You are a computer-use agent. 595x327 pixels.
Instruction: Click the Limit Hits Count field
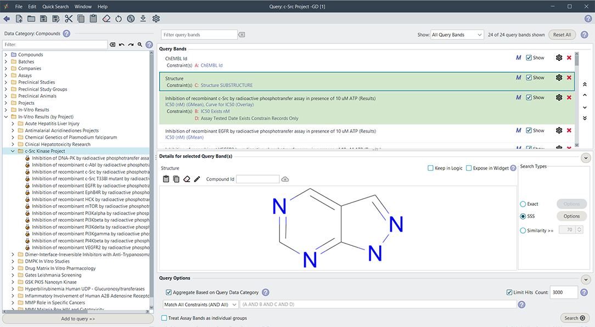[564, 292]
